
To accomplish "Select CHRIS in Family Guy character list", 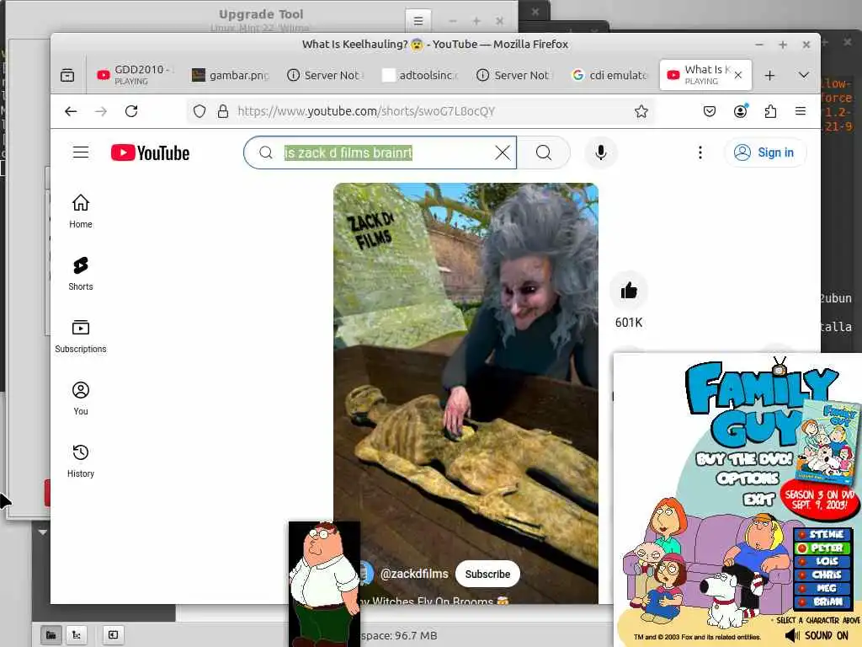I will pos(822,575).
